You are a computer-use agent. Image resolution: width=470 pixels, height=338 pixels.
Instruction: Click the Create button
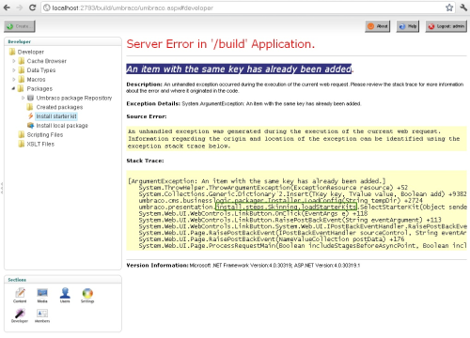(20, 26)
